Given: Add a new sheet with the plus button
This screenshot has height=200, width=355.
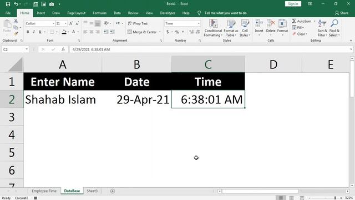Looking at the screenshot, I should pos(113,191).
